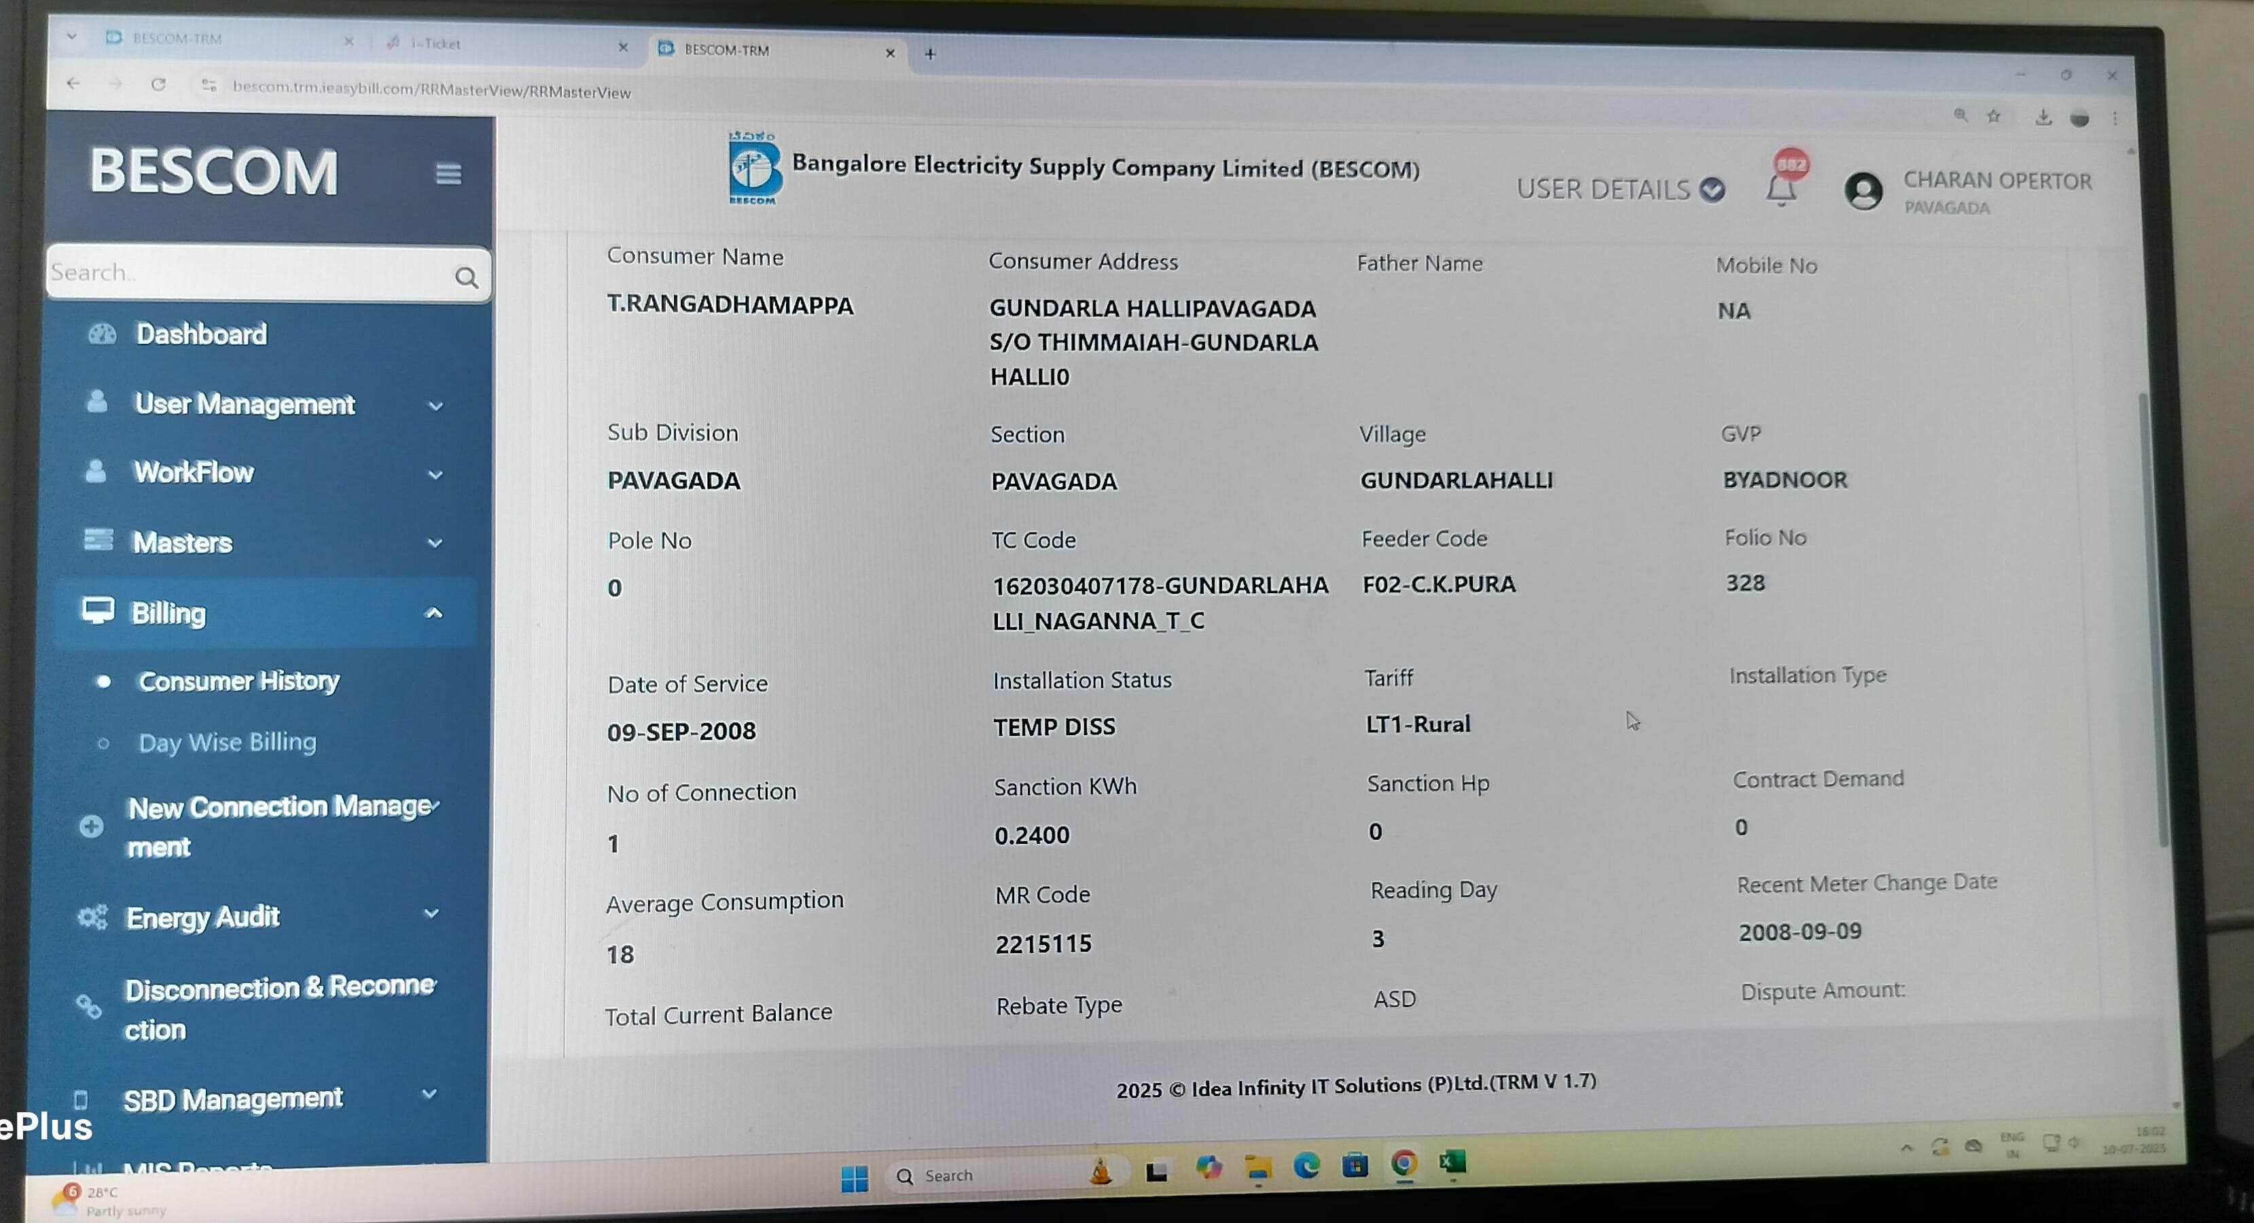Open a new browser tab
This screenshot has width=2254, height=1223.
click(930, 54)
